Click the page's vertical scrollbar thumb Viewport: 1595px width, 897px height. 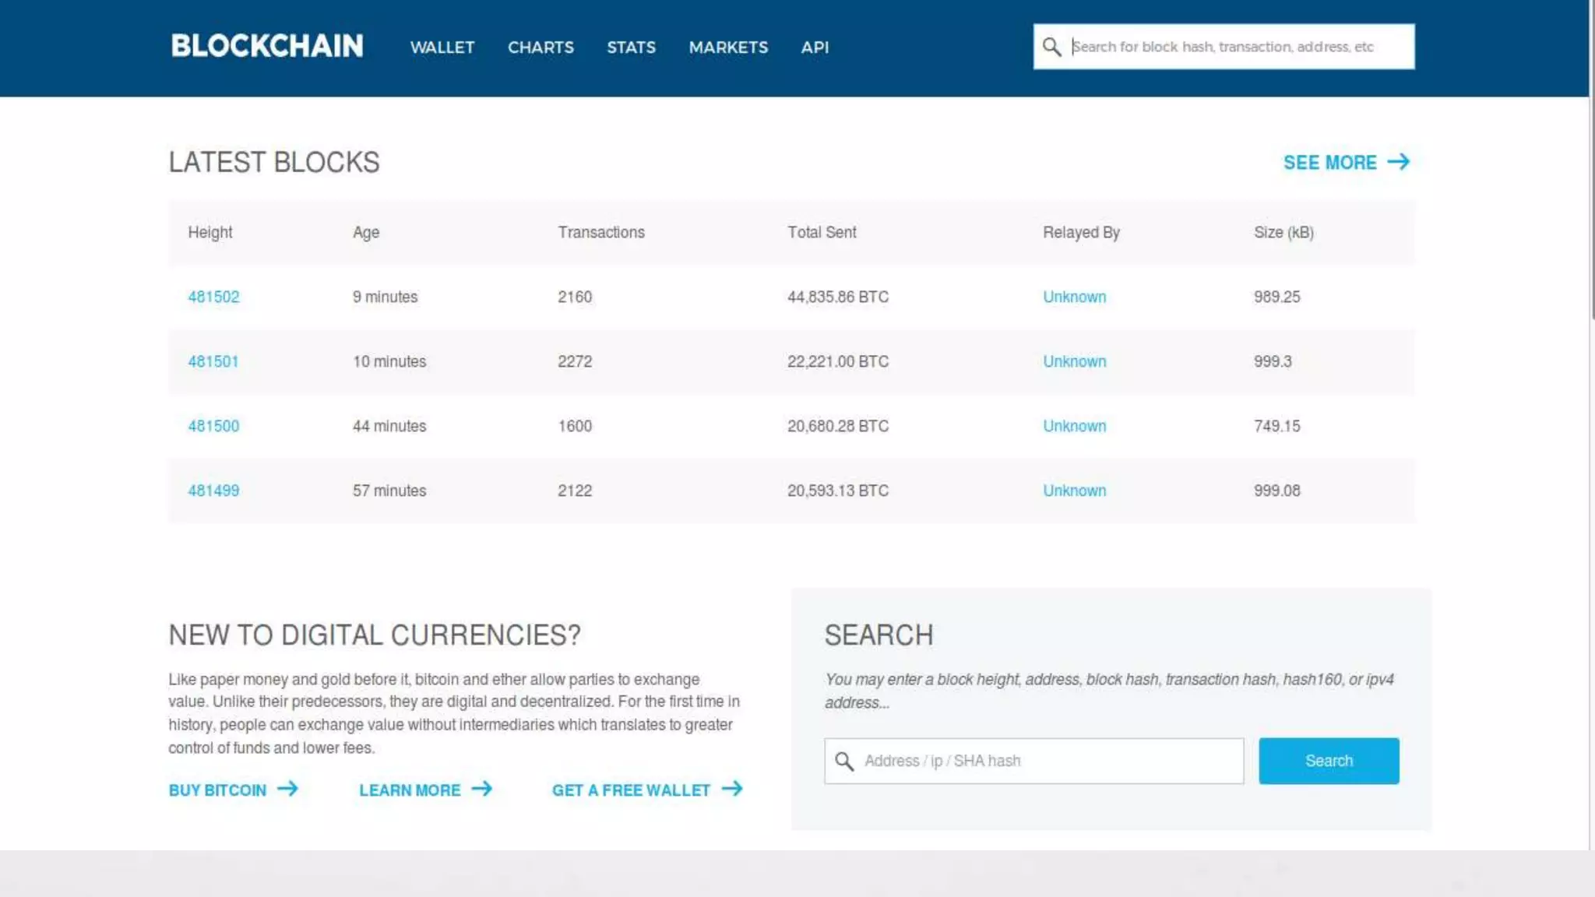click(1592, 160)
